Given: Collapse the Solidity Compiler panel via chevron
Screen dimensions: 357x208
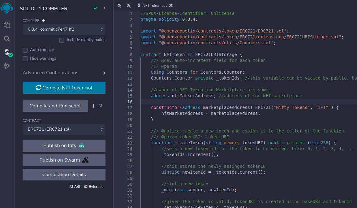Looking at the screenshot, I should 105,8.
